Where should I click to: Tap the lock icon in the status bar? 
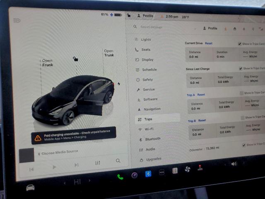coord(129,15)
